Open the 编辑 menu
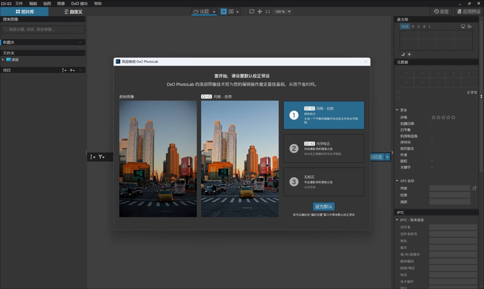Viewport: 484px width, 289px height. [x=33, y=4]
